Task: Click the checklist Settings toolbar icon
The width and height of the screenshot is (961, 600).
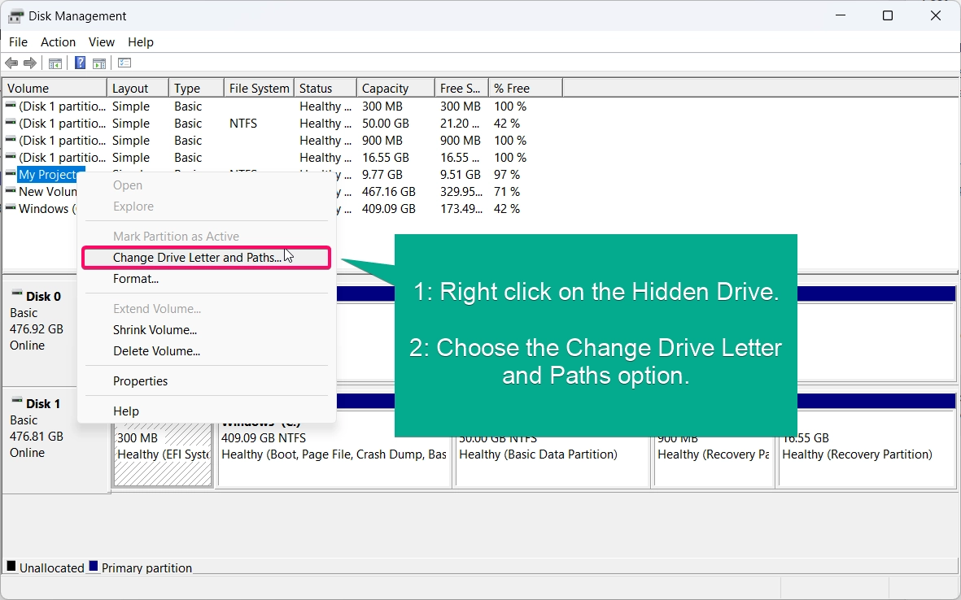Action: (x=124, y=63)
